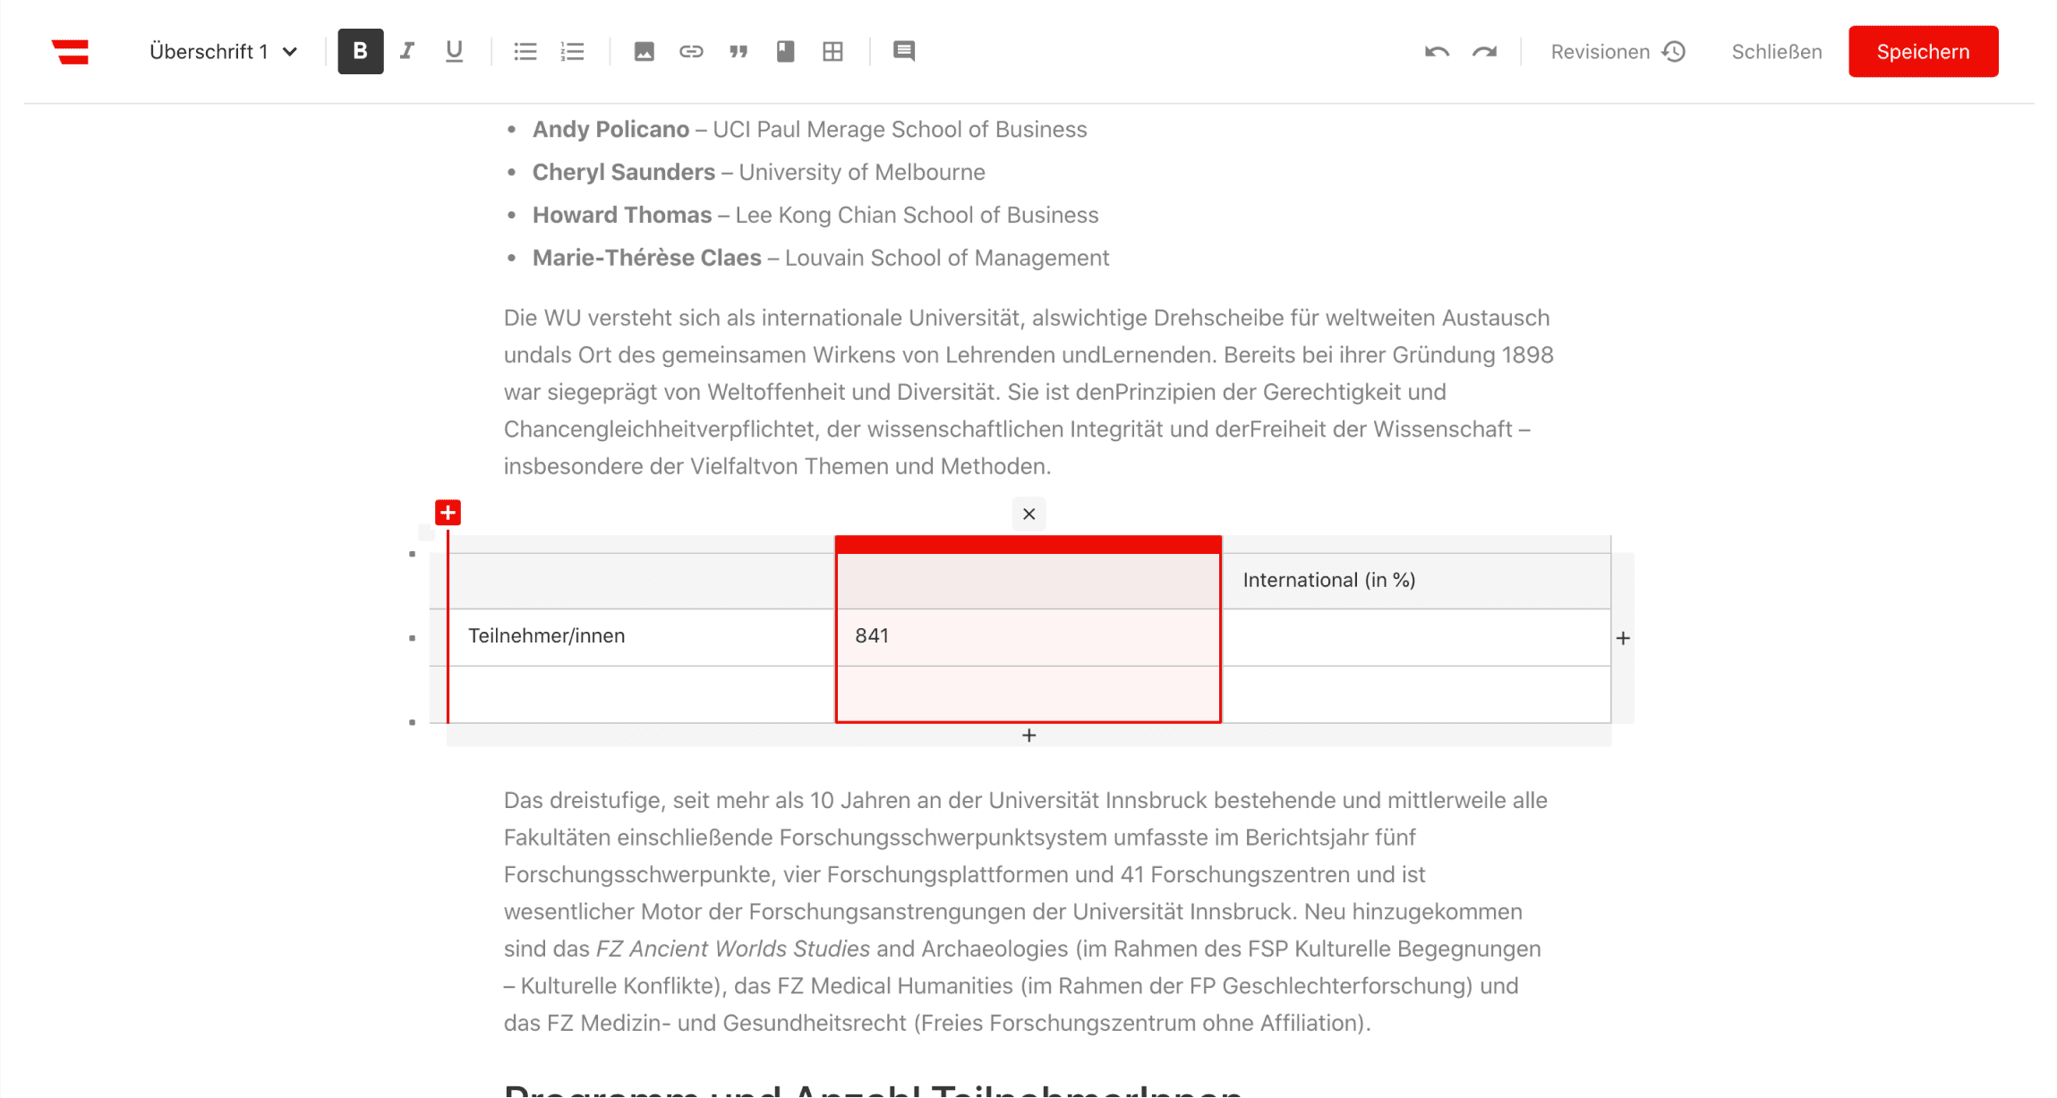Image resolution: width=2057 pixels, height=1098 pixels.
Task: Apply a numbered list
Action: click(x=572, y=51)
